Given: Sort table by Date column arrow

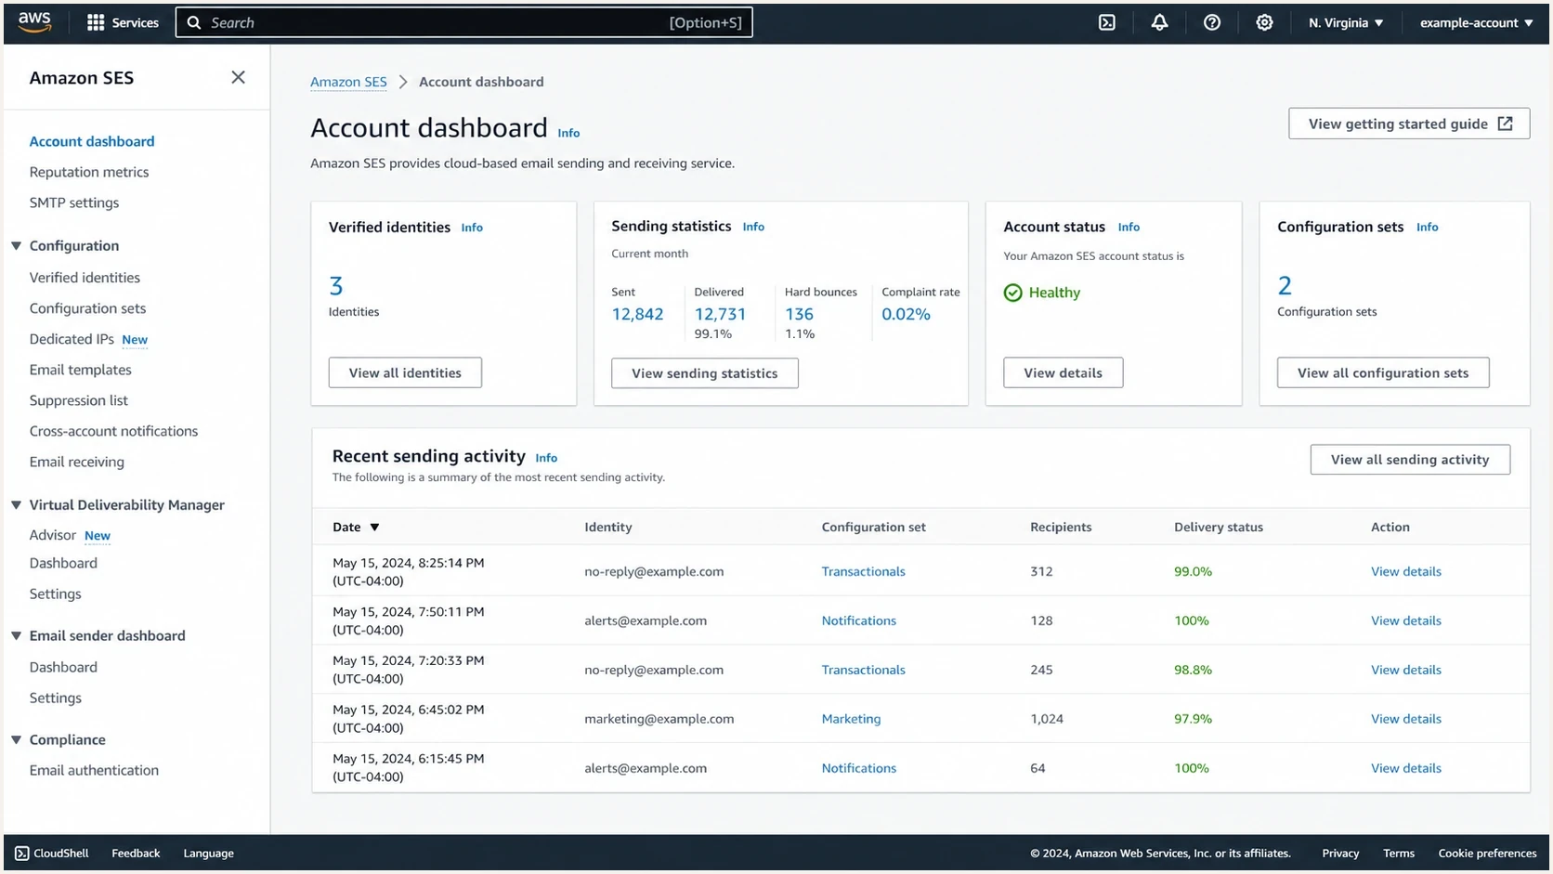Looking at the screenshot, I should (x=374, y=527).
